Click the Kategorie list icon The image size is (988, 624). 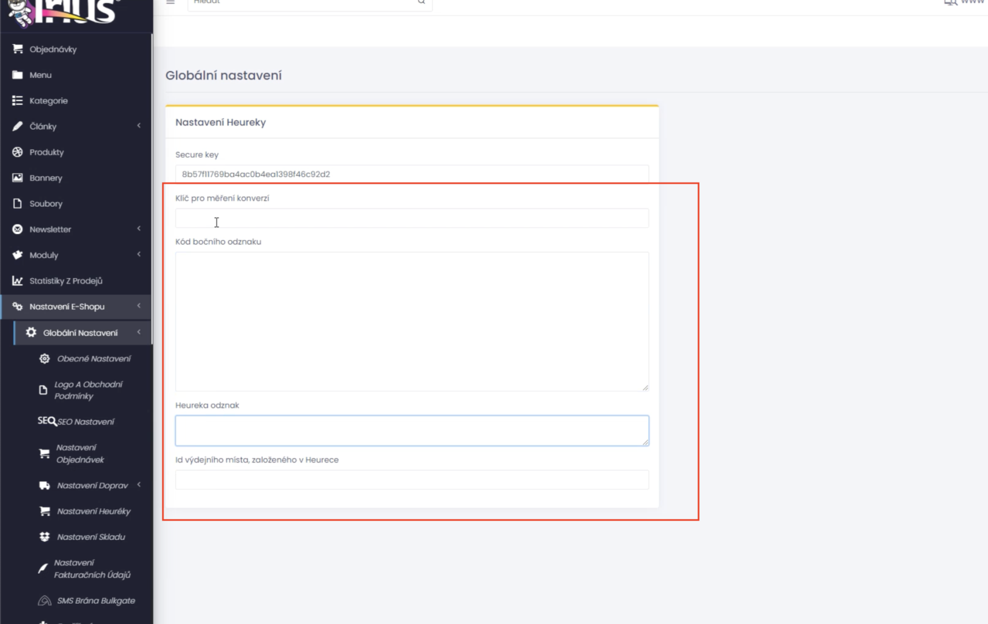(17, 101)
